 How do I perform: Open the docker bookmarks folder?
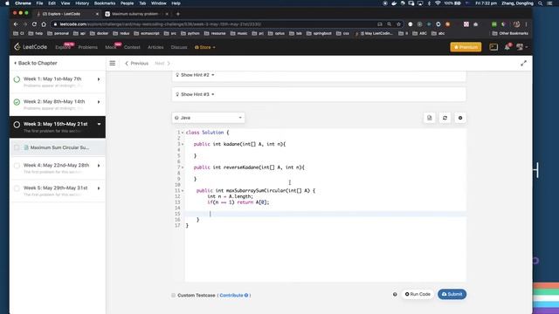coord(99,33)
